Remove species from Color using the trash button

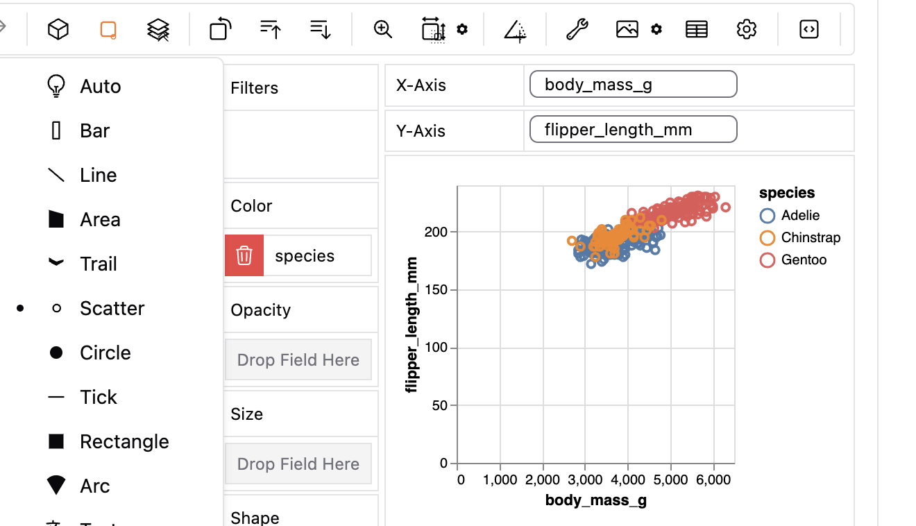(x=244, y=255)
